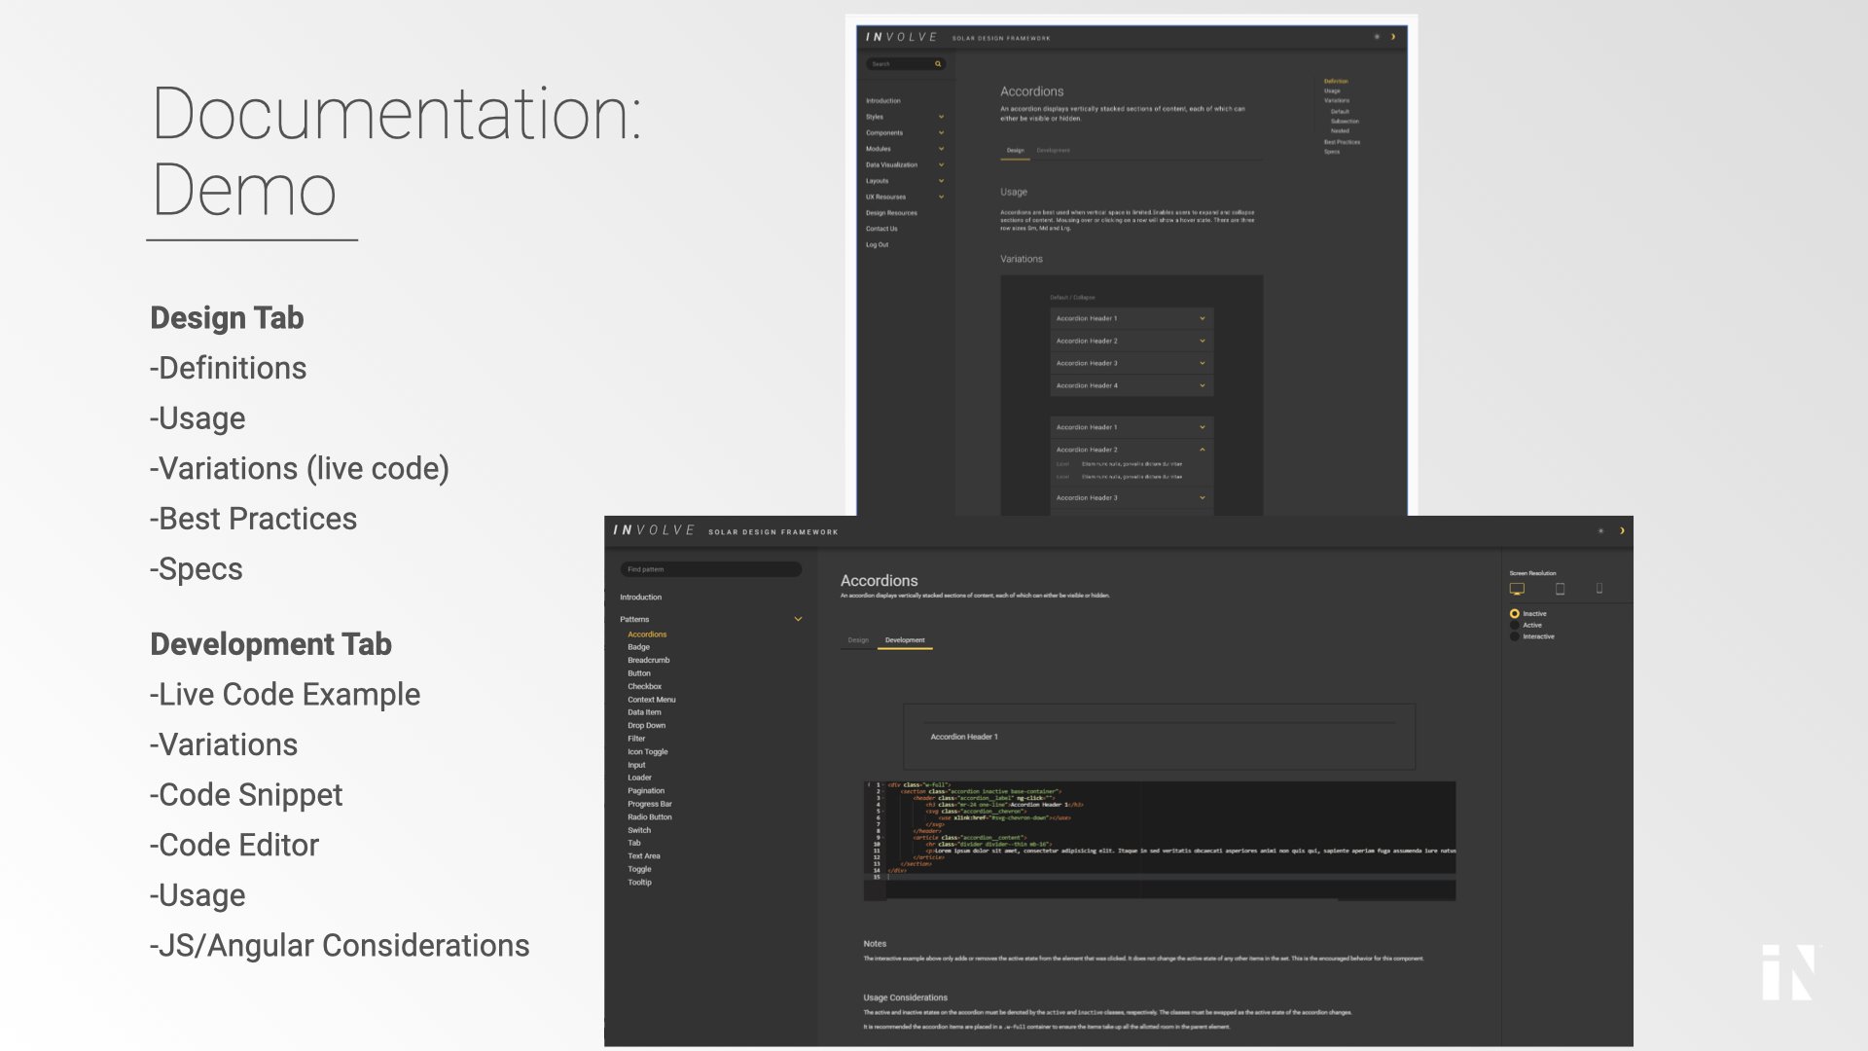This screenshot has width=1868, height=1051.
Task: Select Badge in the Patterns list
Action: 638,647
